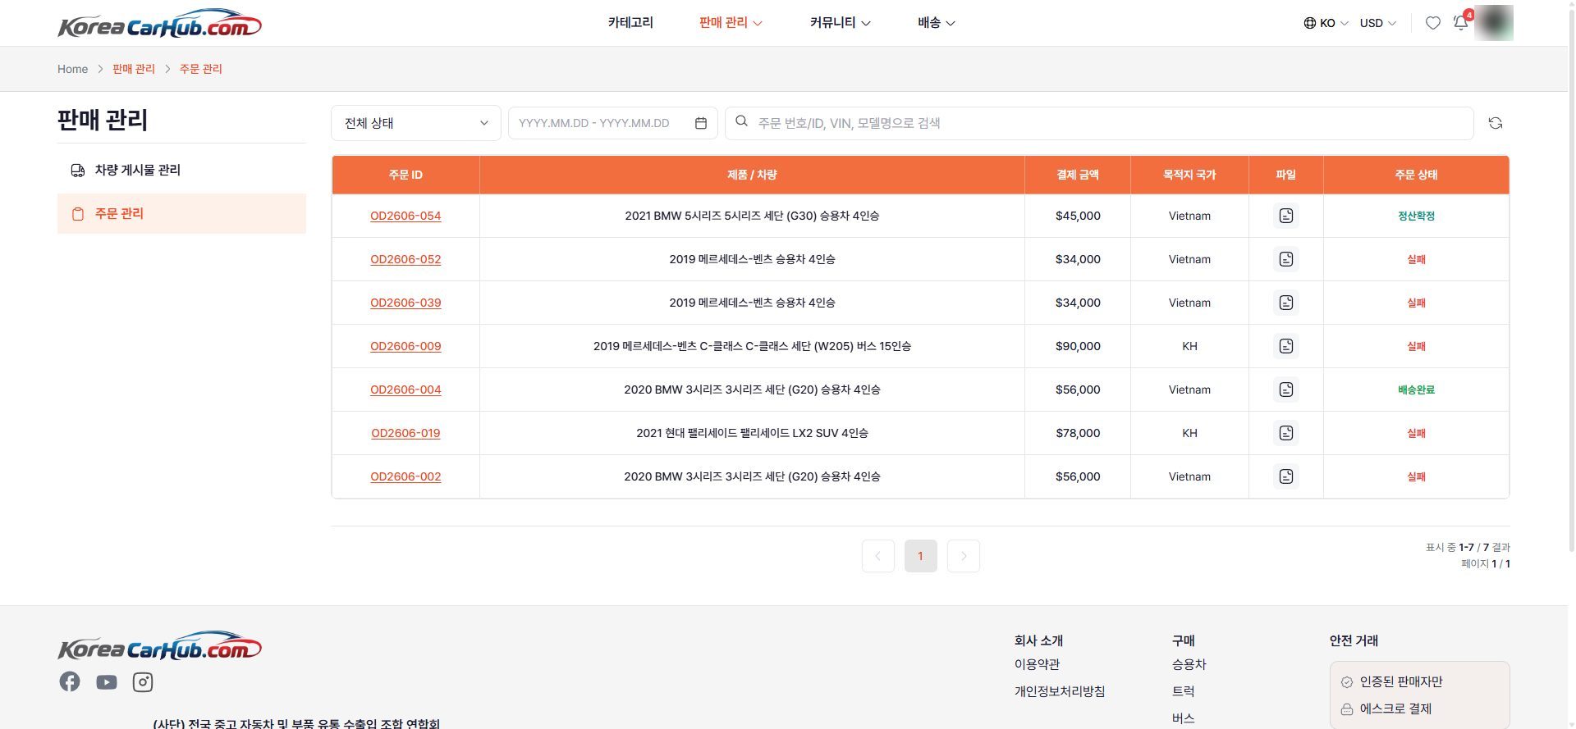This screenshot has height=729, width=1576.
Task: Expand the 전체 상태 status dropdown
Action: (416, 123)
